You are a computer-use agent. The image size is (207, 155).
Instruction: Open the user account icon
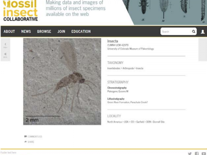click(x=203, y=32)
